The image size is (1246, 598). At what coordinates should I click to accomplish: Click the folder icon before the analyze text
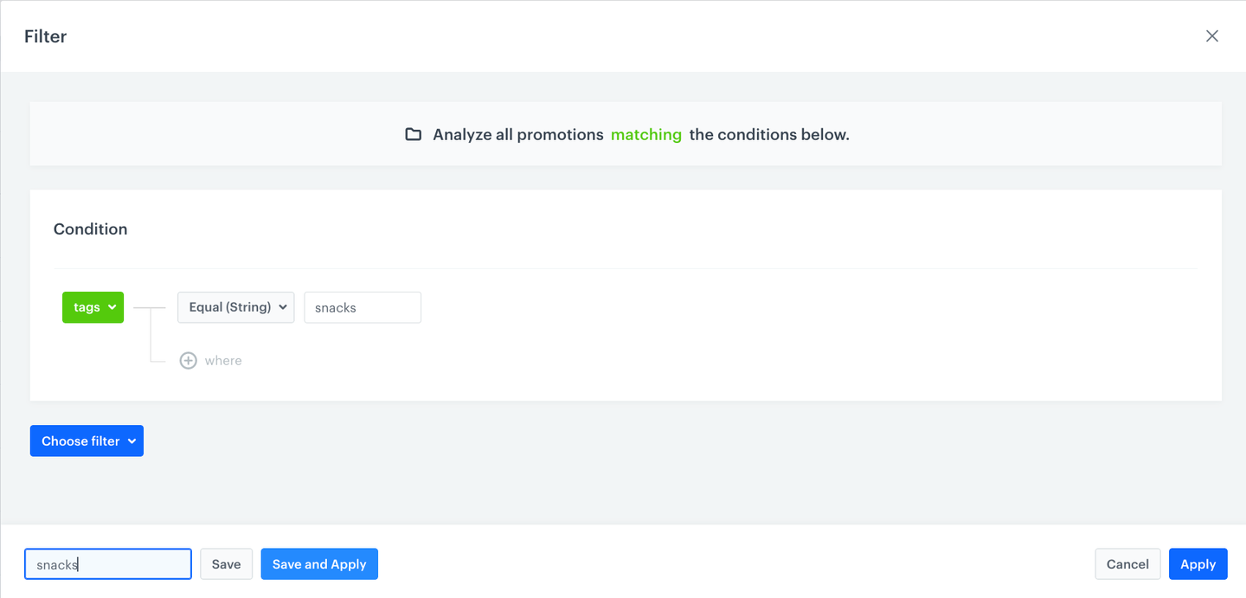414,134
